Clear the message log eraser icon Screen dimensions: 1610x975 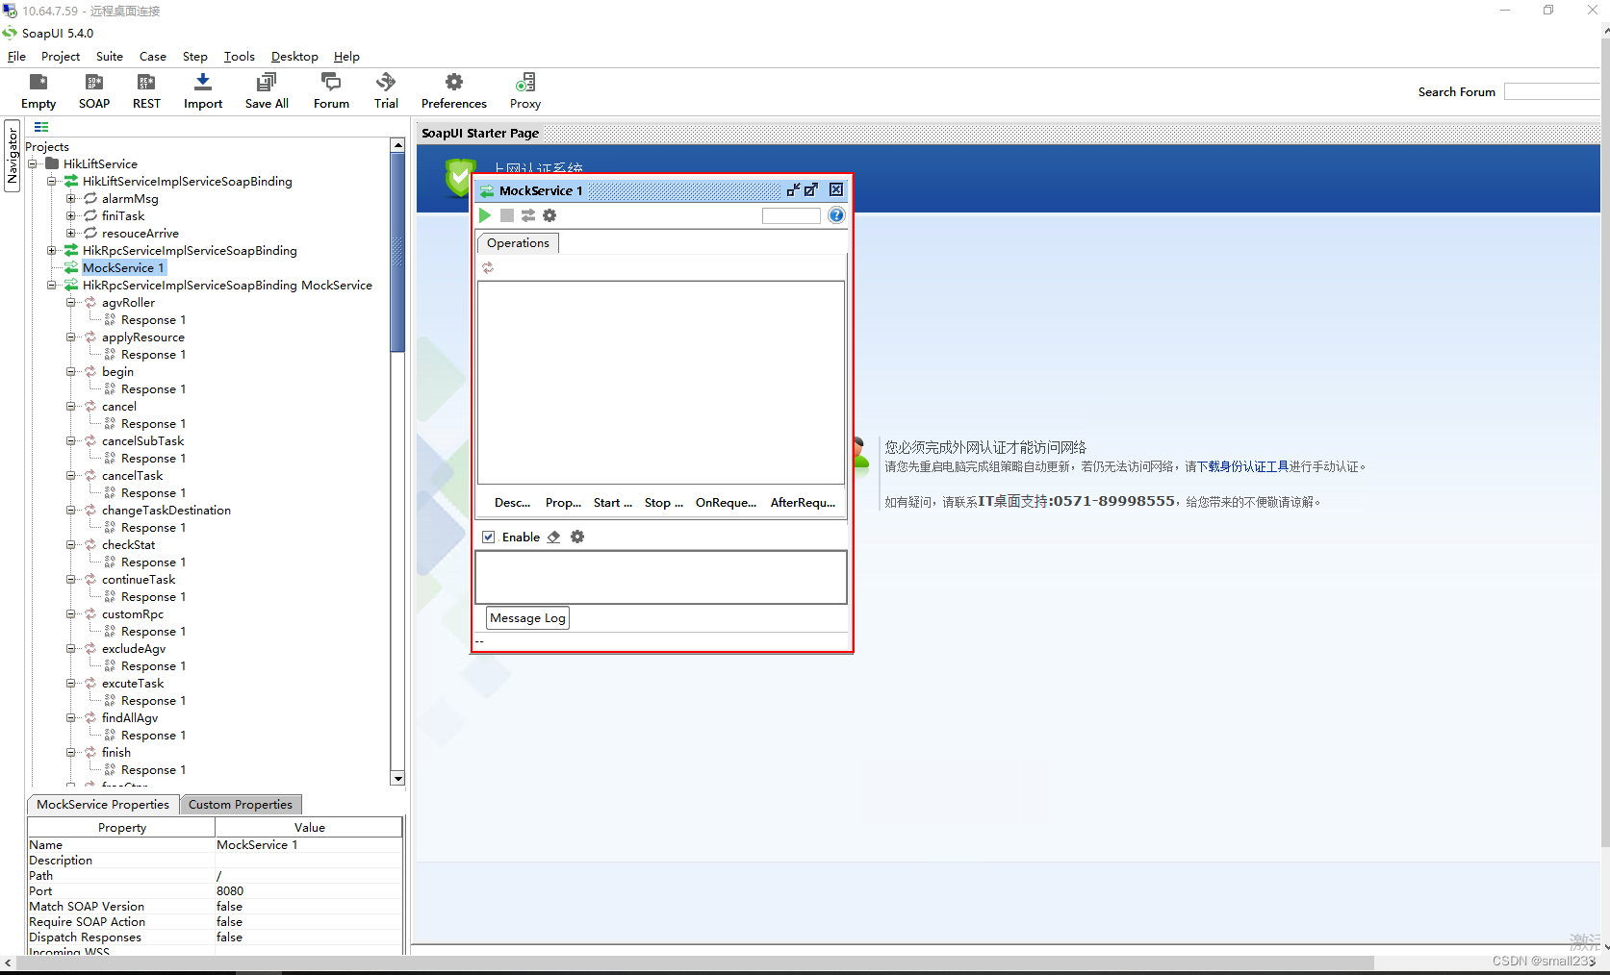(553, 537)
